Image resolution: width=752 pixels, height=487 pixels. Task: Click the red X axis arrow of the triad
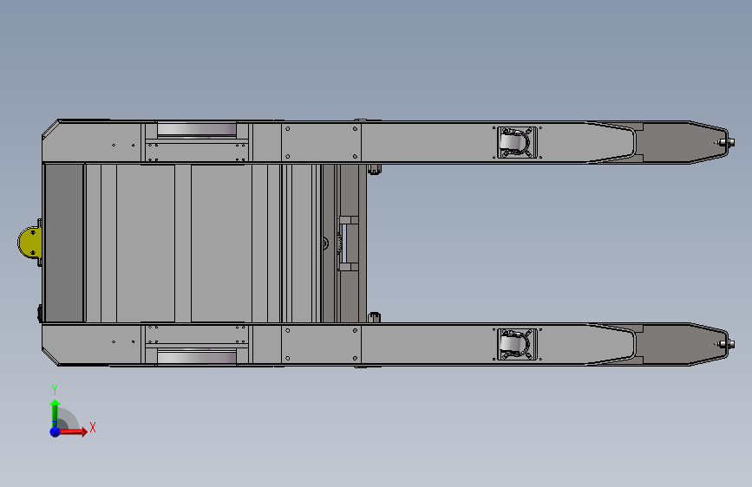coord(74,432)
